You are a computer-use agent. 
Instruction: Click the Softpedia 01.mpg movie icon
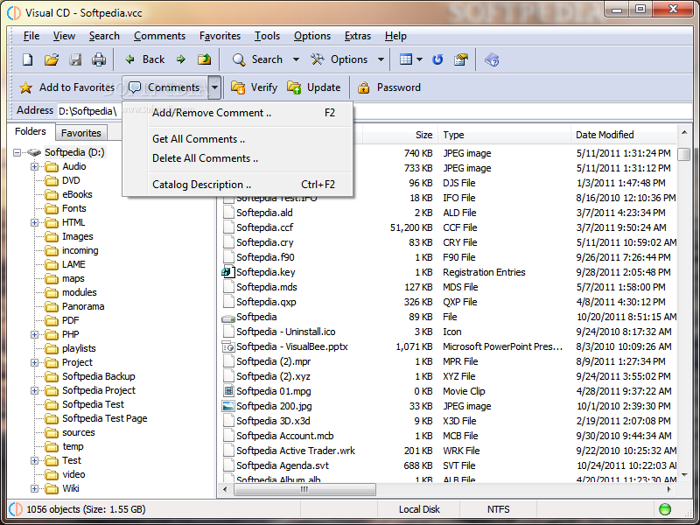(x=228, y=391)
